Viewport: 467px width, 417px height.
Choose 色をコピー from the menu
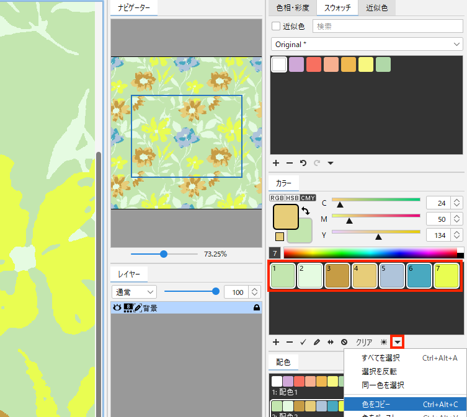tap(405, 404)
